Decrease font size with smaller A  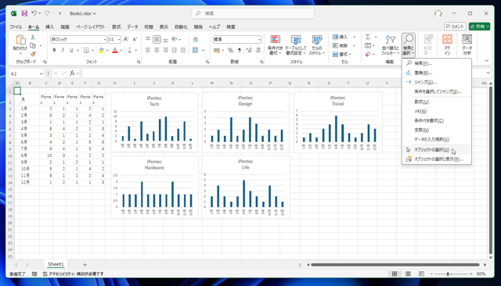(x=135, y=39)
